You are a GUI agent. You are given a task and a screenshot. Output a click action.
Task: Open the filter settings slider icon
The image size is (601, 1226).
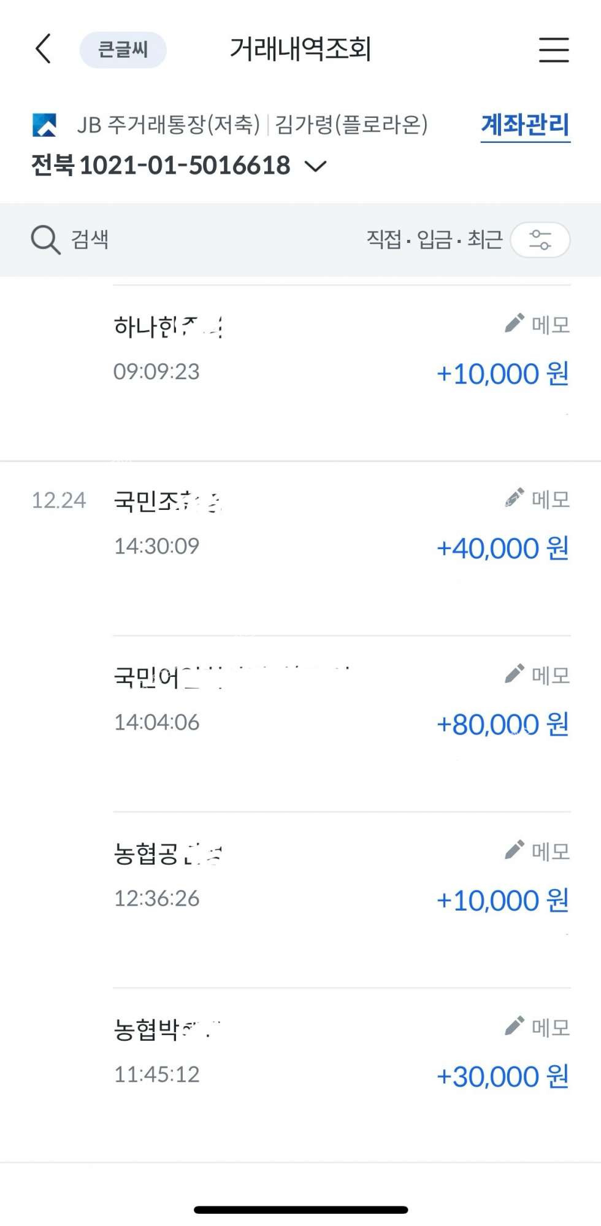coord(540,239)
